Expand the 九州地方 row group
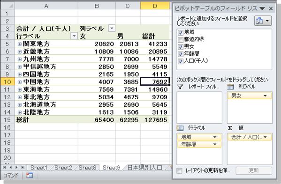Image resolution: width=281 pixels, height=184 pixels. pyautogui.click(x=20, y=59)
